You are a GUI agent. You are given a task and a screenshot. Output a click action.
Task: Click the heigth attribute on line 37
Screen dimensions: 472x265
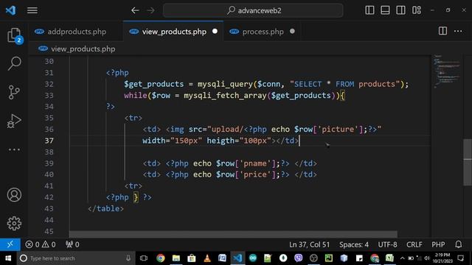(x=221, y=141)
